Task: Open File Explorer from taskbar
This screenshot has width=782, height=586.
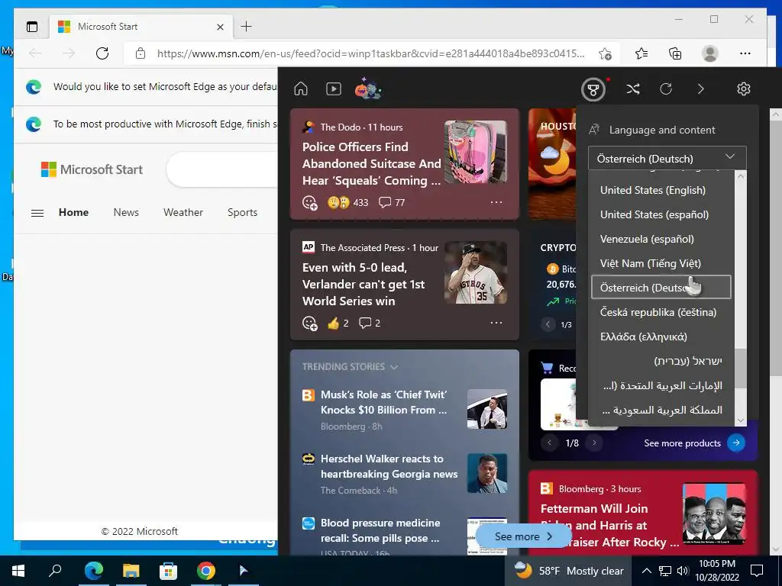Action: click(131, 571)
